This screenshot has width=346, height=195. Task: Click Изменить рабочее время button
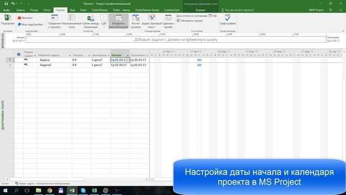click(x=118, y=21)
